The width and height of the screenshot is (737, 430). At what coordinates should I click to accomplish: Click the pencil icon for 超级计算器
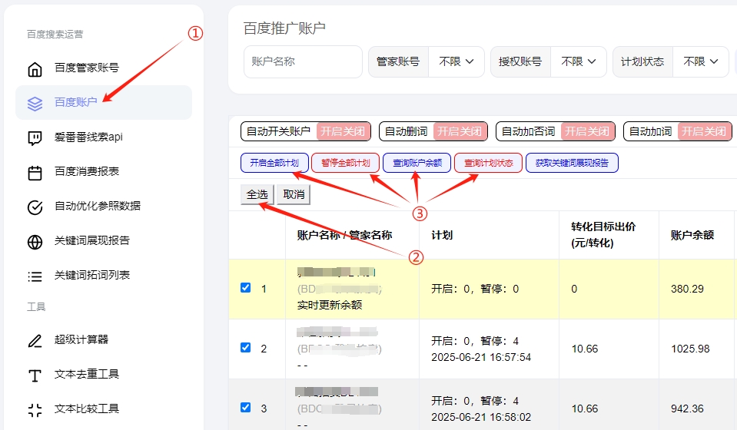35,340
